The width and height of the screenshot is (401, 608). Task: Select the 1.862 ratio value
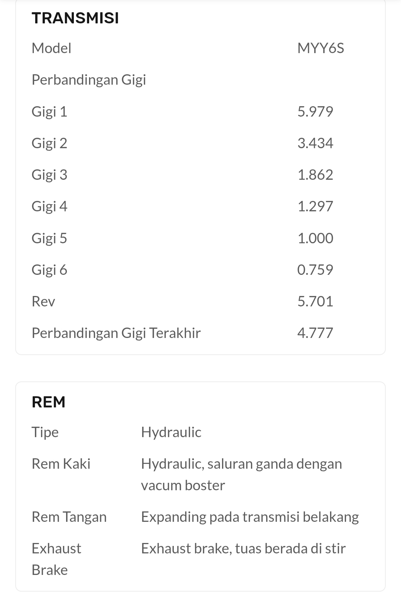(315, 175)
